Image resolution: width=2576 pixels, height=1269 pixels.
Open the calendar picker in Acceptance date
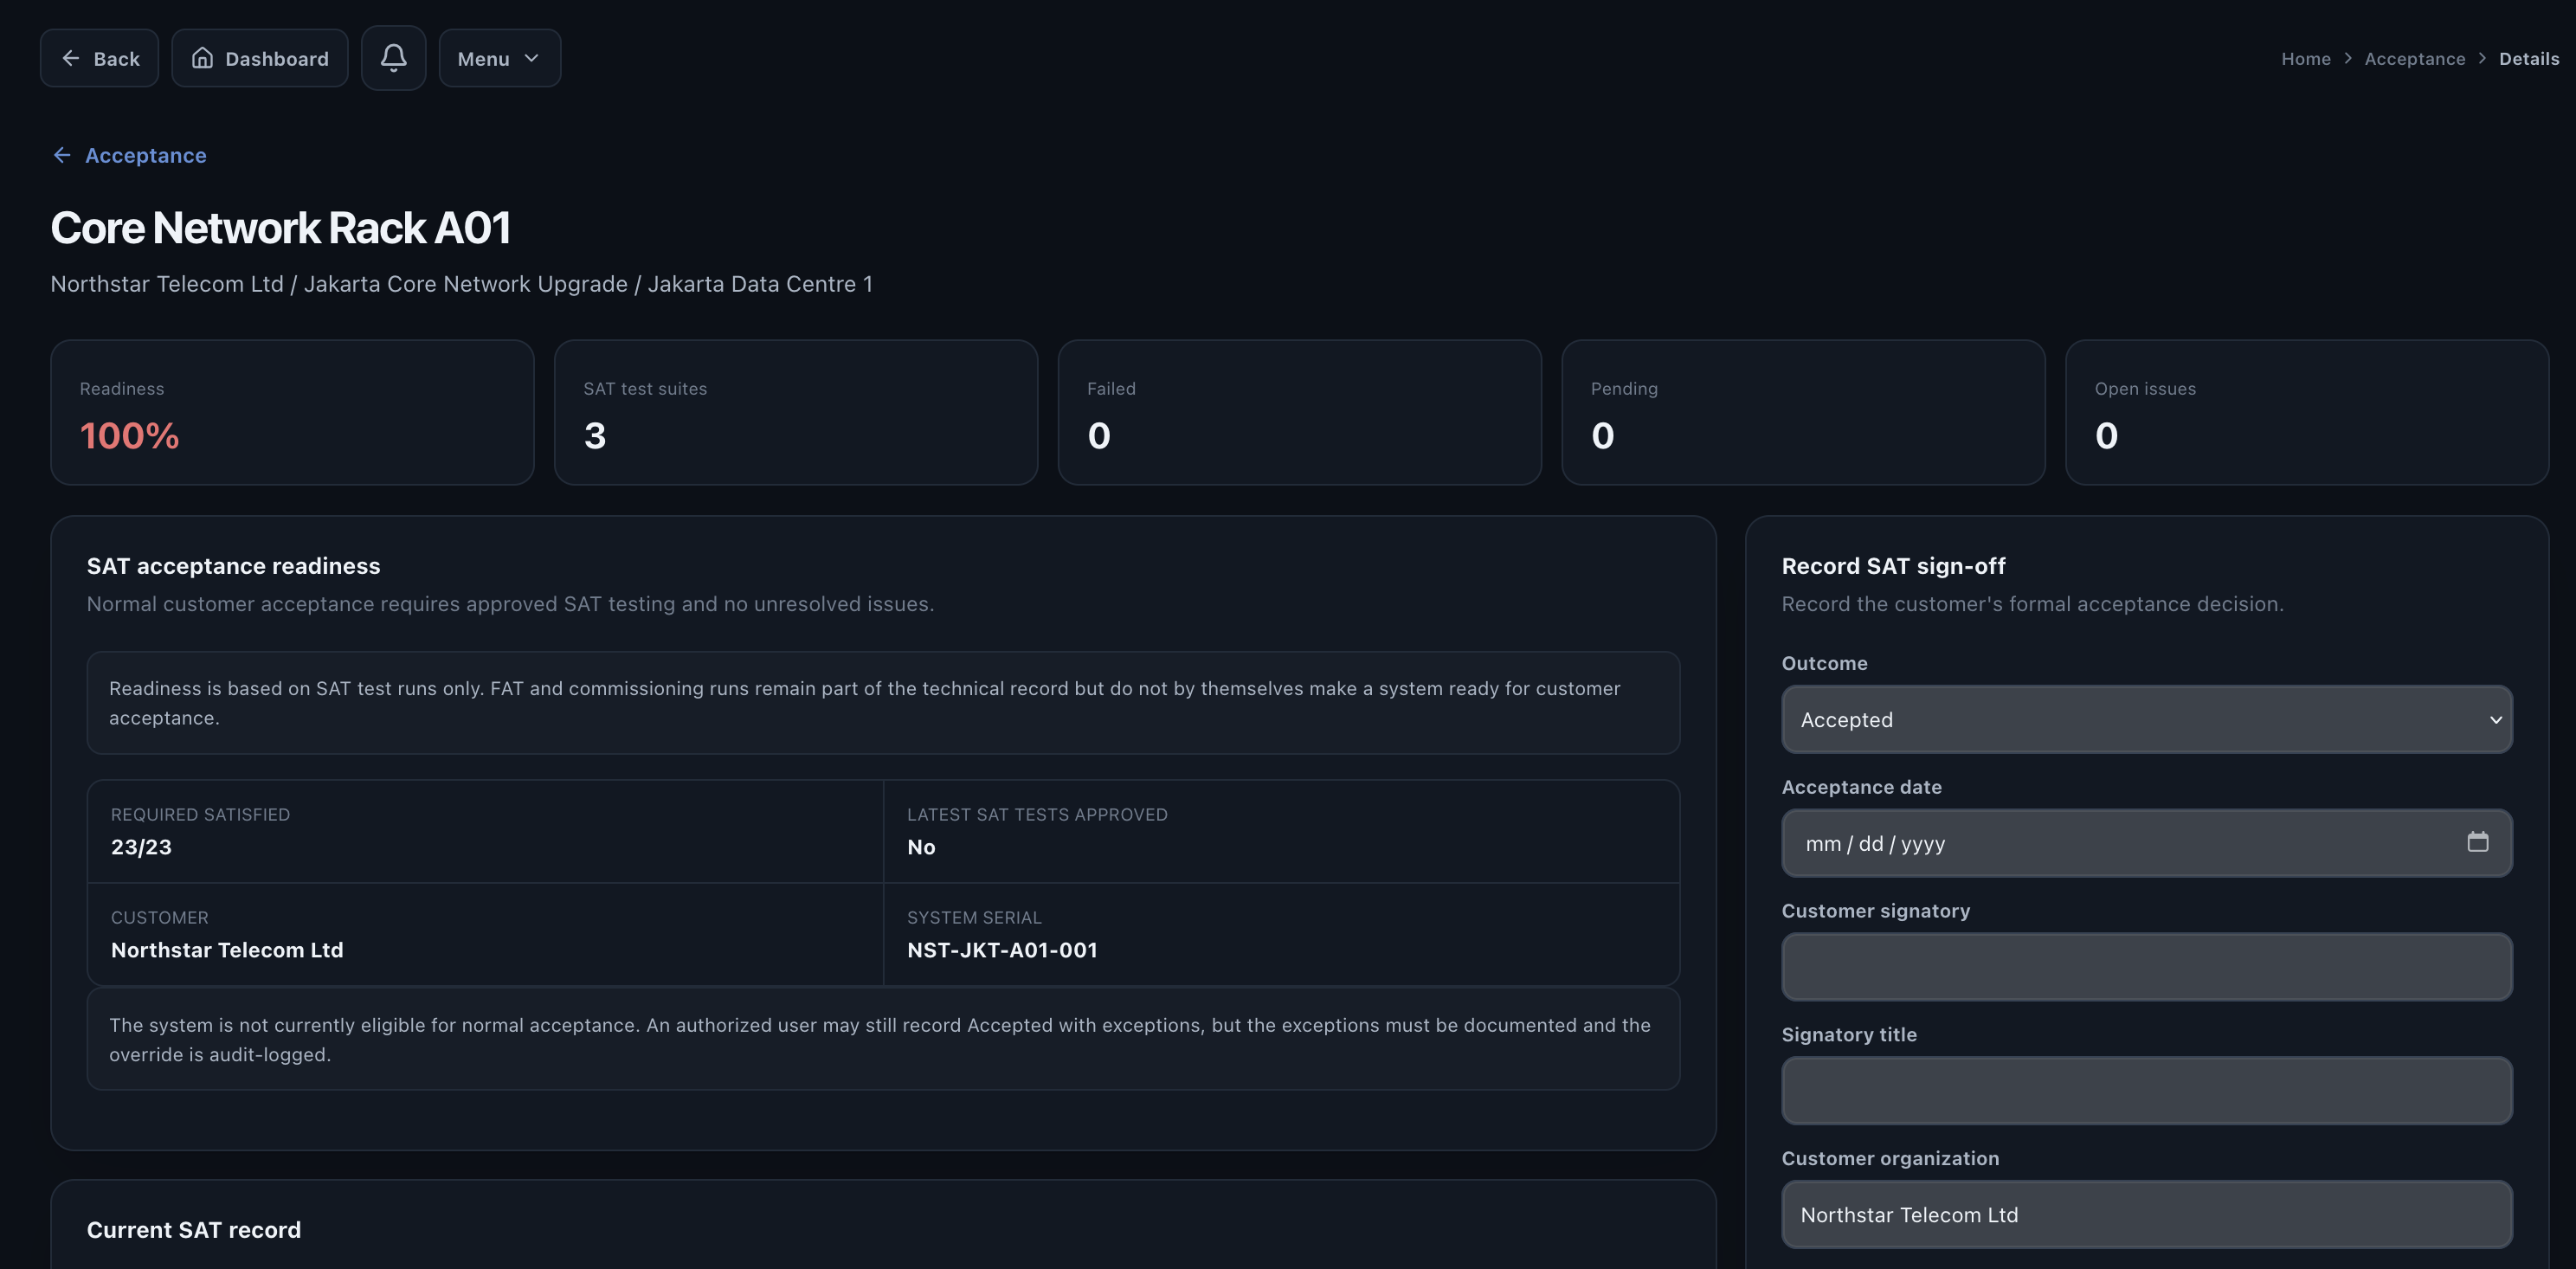point(2477,842)
